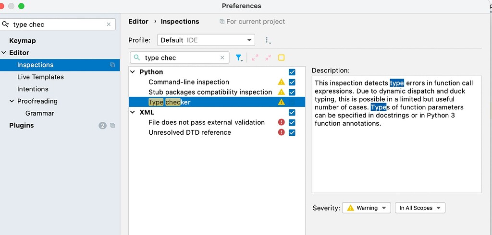This screenshot has height=235, width=492.
Task: Toggle the XML group checkbox
Action: pos(292,112)
